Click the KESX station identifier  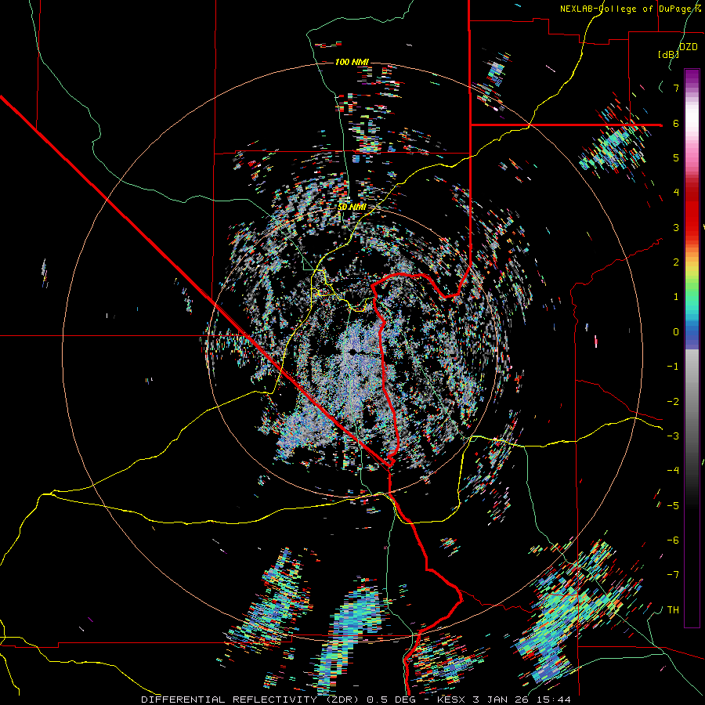click(452, 700)
